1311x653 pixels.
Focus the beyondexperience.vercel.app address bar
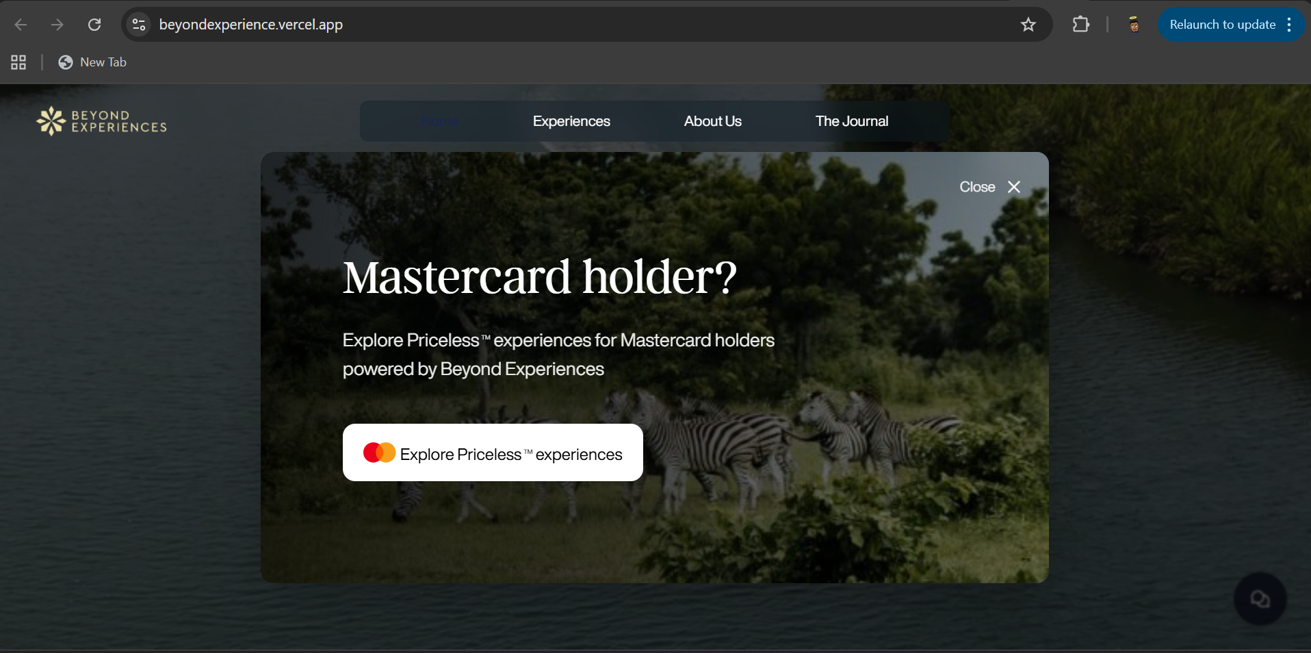tap(582, 25)
